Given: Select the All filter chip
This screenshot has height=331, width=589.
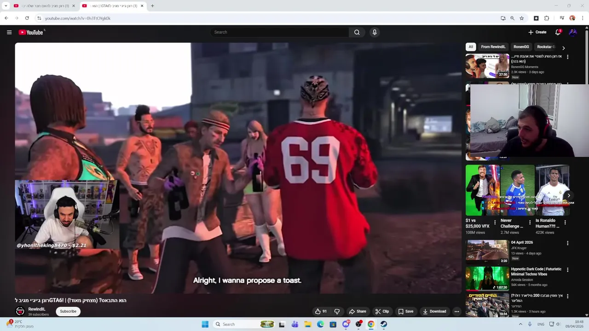Looking at the screenshot, I should (471, 47).
